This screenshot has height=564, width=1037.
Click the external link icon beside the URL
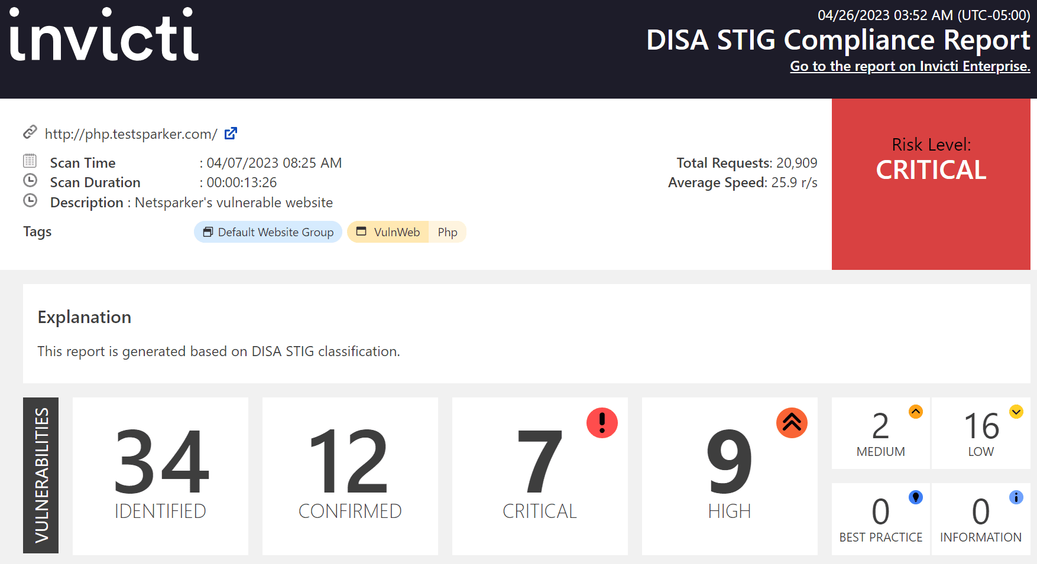coord(230,133)
